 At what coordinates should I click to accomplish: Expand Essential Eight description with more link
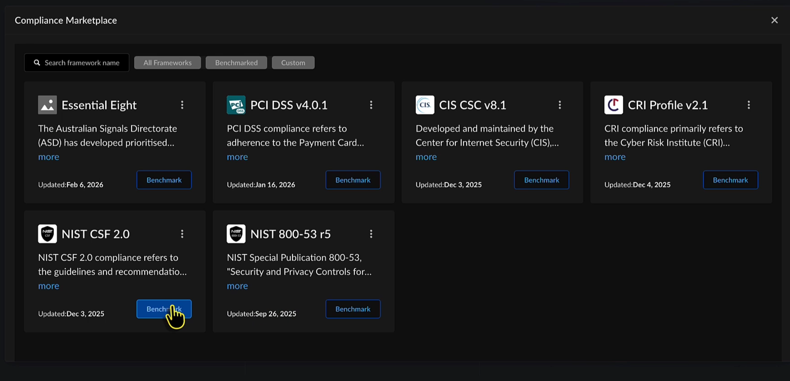coord(49,157)
